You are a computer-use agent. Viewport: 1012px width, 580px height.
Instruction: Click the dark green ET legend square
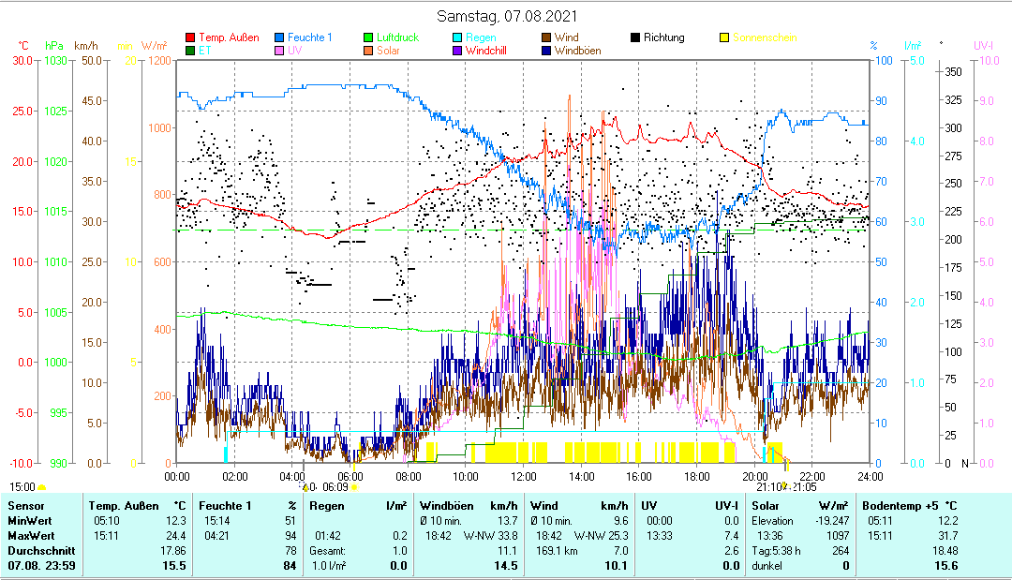pos(191,51)
